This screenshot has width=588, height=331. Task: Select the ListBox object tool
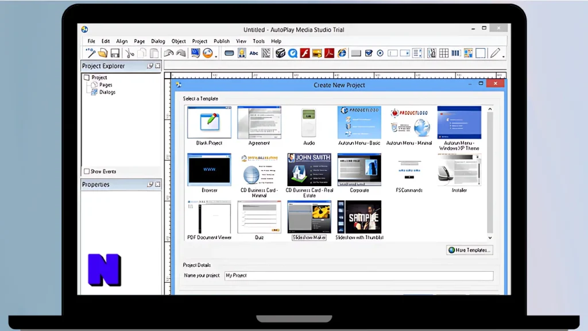tap(417, 53)
